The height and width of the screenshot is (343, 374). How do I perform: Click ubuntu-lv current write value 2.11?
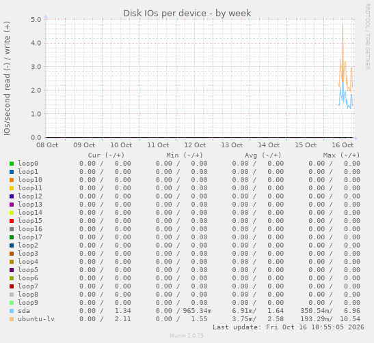click(x=123, y=319)
